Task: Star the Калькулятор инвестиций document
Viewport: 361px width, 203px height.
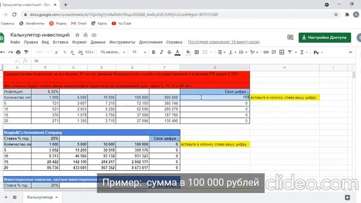Action: coord(77,35)
